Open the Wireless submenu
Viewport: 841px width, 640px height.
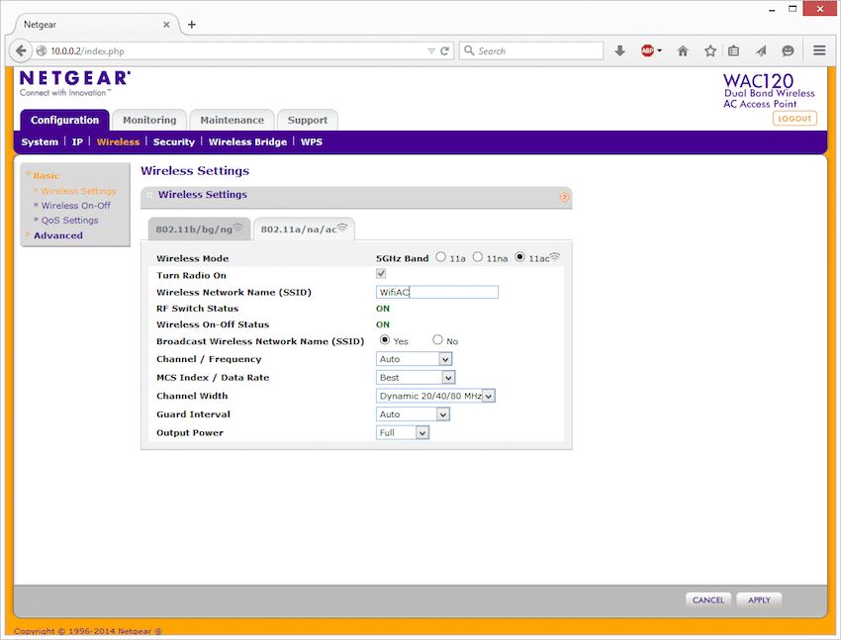(118, 142)
